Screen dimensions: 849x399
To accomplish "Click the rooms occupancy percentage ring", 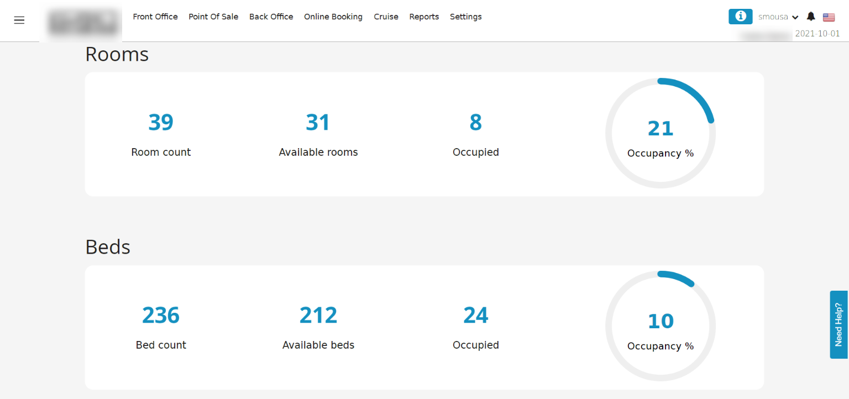I will pyautogui.click(x=661, y=133).
